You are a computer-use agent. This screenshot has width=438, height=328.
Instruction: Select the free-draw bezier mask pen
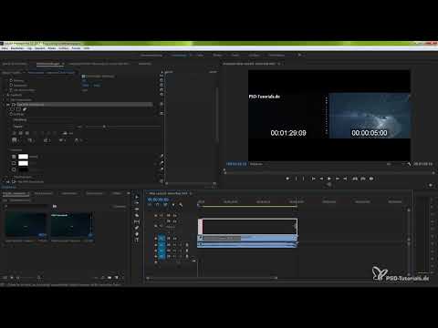point(25,109)
